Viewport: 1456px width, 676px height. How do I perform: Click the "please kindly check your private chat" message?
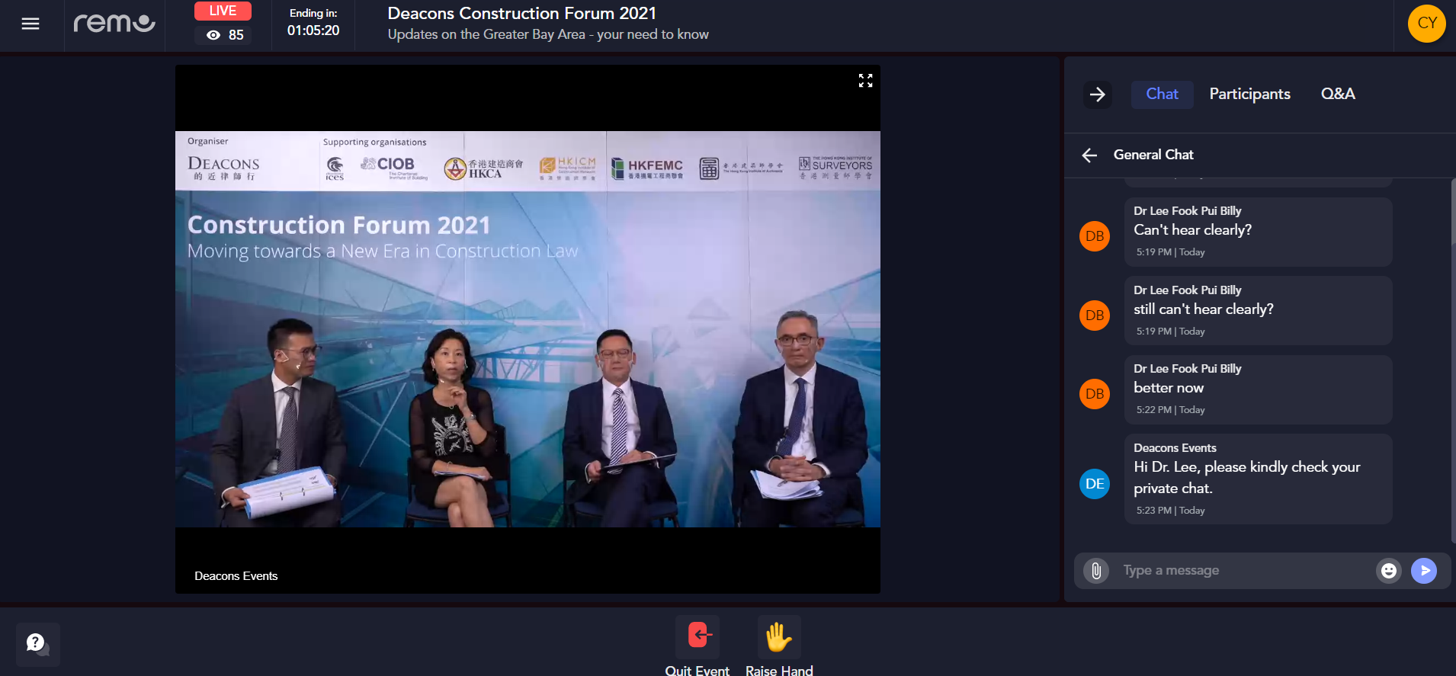pos(1258,479)
